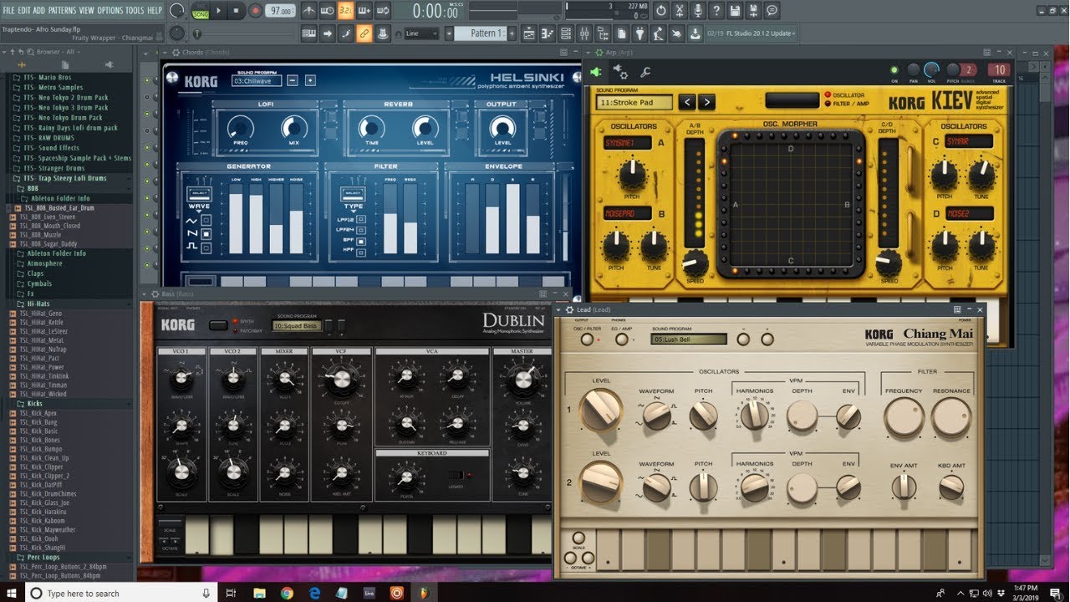Open the Channel rack icon in toolbar
Image resolution: width=1070 pixels, height=602 pixels.
click(566, 33)
